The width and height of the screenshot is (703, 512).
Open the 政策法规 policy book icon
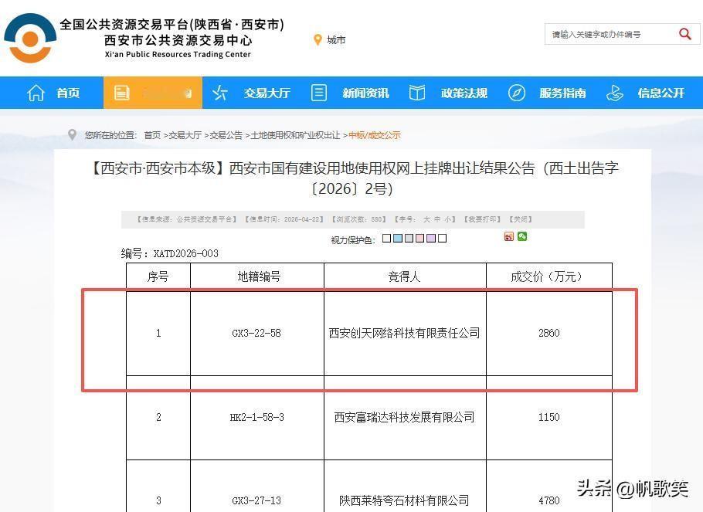tap(417, 93)
